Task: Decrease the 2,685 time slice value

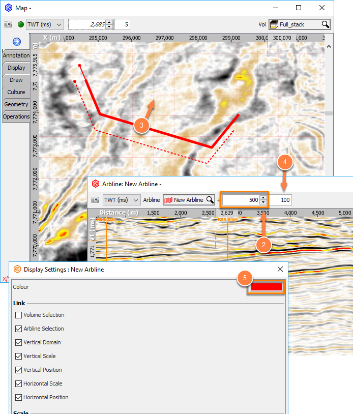Action: pos(109,26)
